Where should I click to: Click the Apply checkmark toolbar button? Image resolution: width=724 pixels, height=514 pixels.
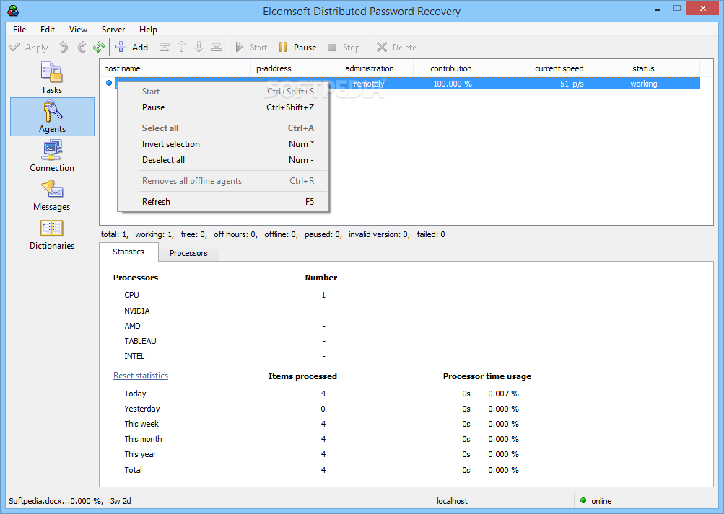(x=28, y=47)
